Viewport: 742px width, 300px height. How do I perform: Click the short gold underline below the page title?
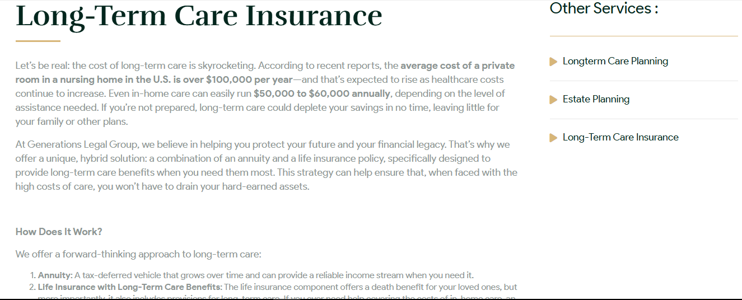tap(38, 41)
